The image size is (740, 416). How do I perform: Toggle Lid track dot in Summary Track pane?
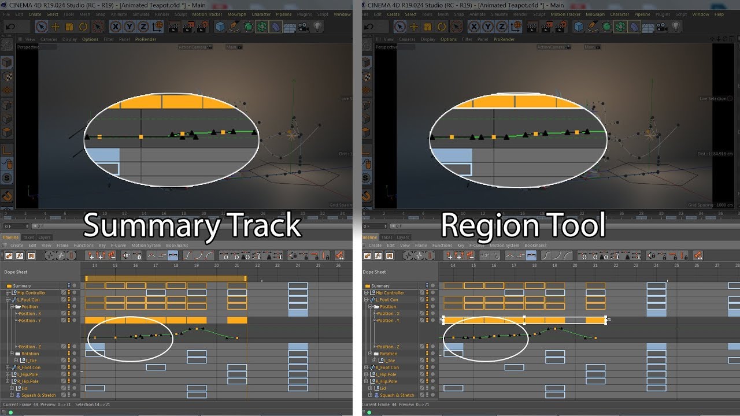(75, 388)
